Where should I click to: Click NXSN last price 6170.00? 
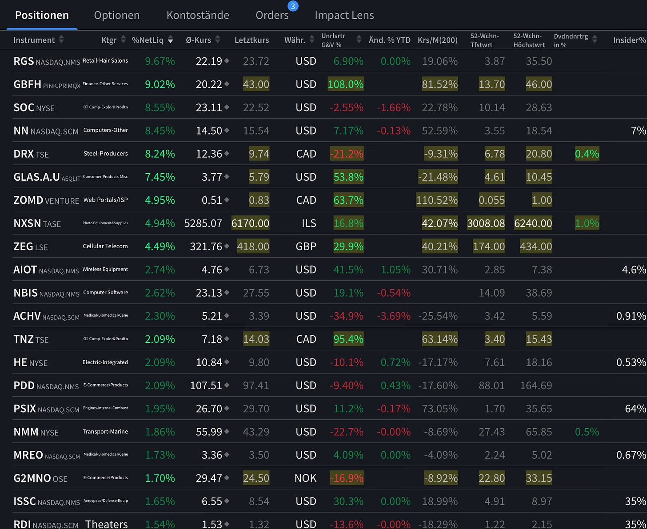(x=250, y=223)
